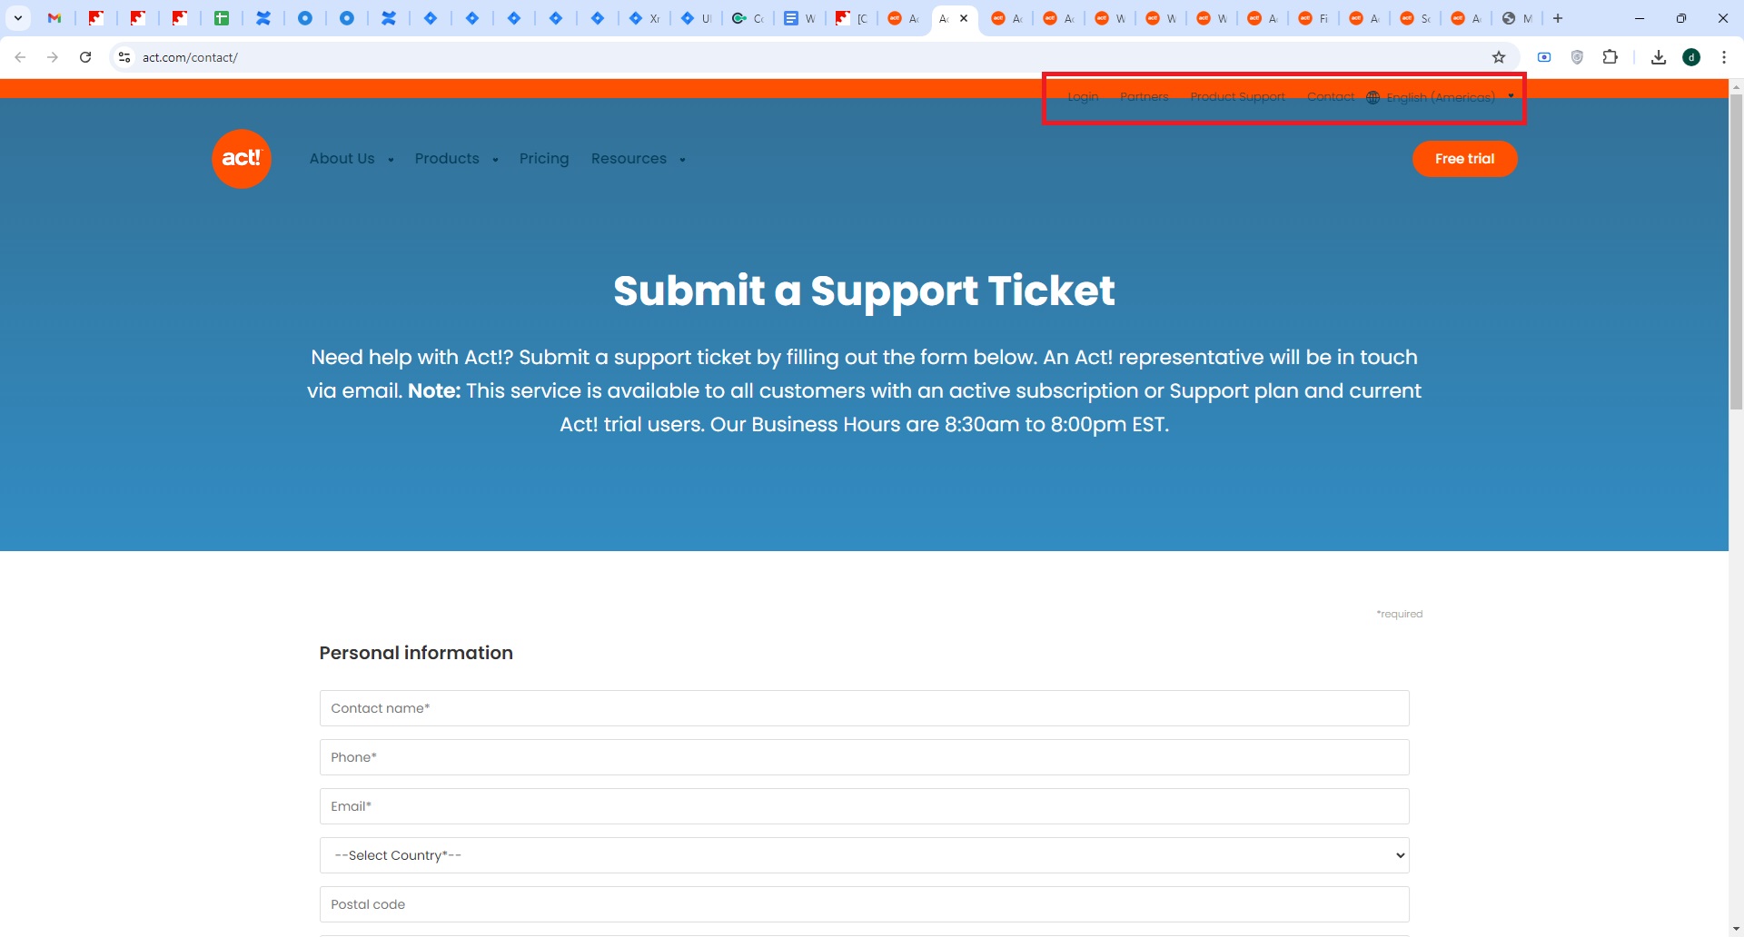Click the shield extension icon in toolbar
This screenshot has width=1744, height=937.
(x=1578, y=57)
